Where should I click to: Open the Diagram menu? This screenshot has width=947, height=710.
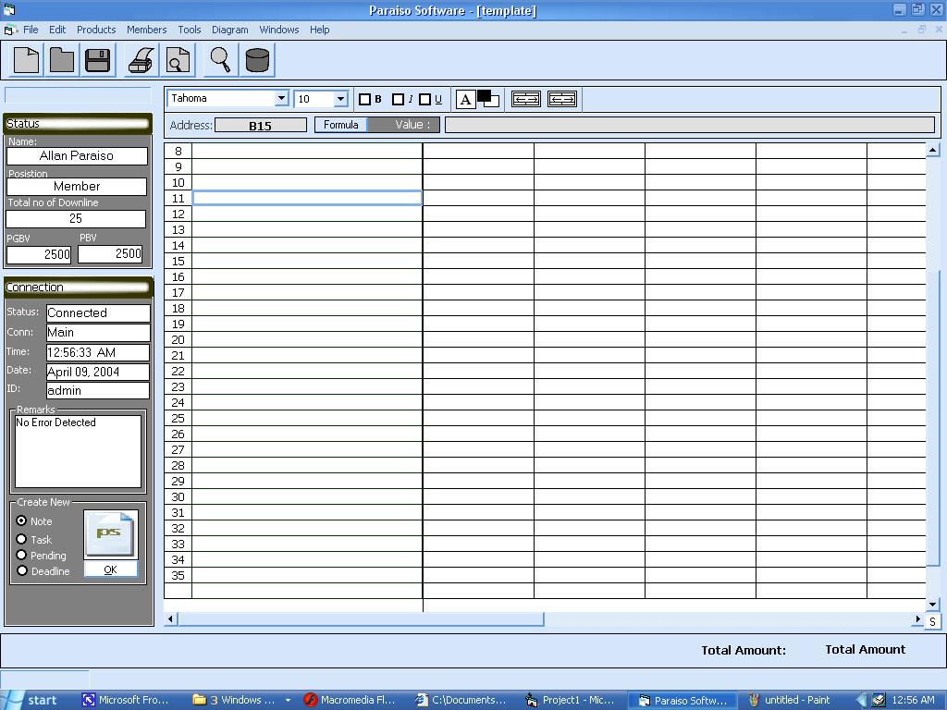coord(230,30)
